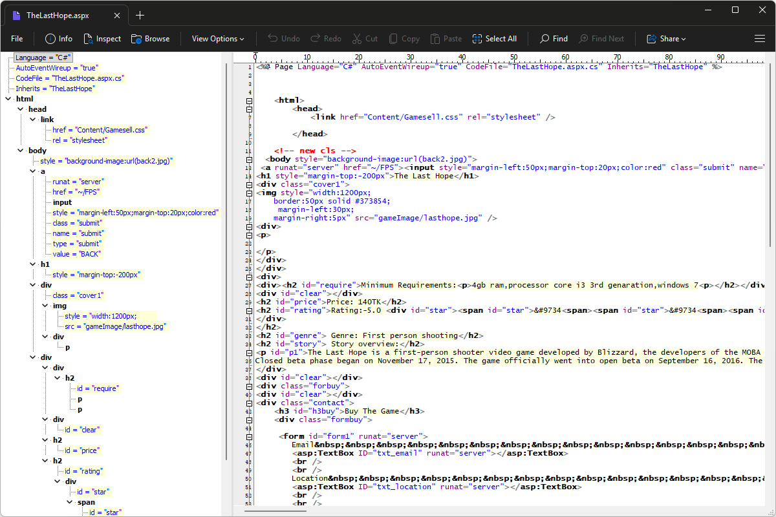Close the TheLastHope.aspx tab

(116, 15)
